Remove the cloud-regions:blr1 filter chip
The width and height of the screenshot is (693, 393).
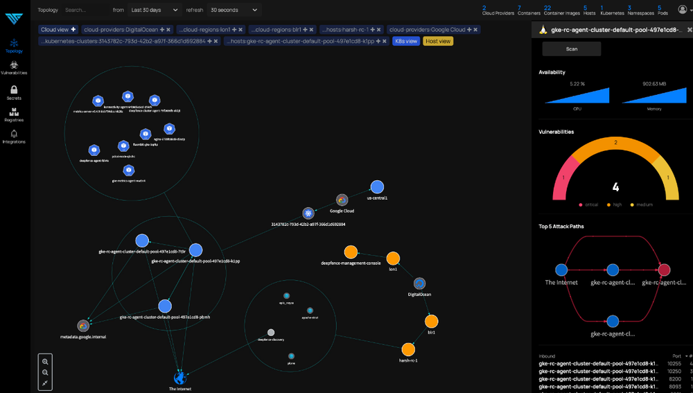[311, 30]
